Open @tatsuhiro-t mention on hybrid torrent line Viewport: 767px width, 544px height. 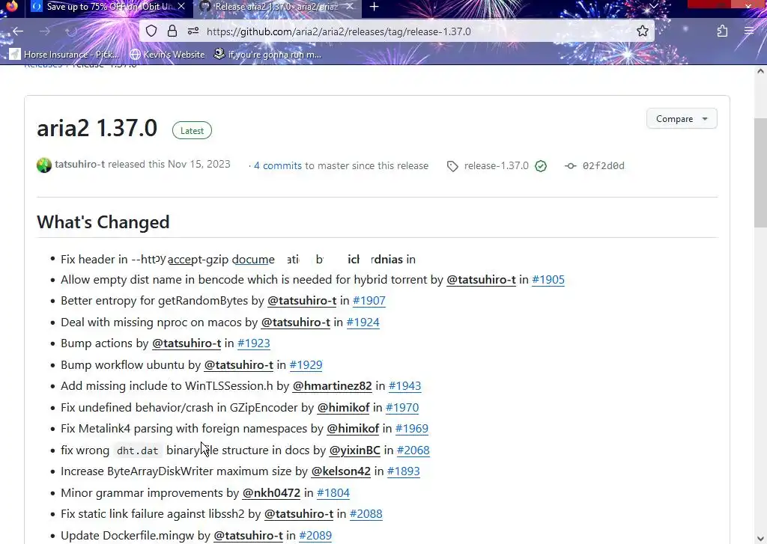click(x=481, y=280)
